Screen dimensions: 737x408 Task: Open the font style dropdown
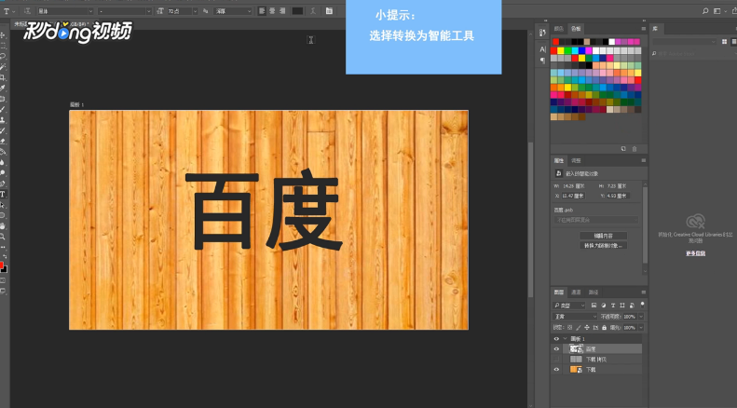click(125, 11)
